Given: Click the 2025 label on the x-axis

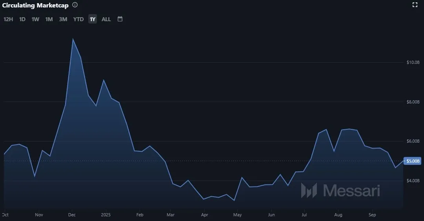Looking at the screenshot, I should 106,215.
